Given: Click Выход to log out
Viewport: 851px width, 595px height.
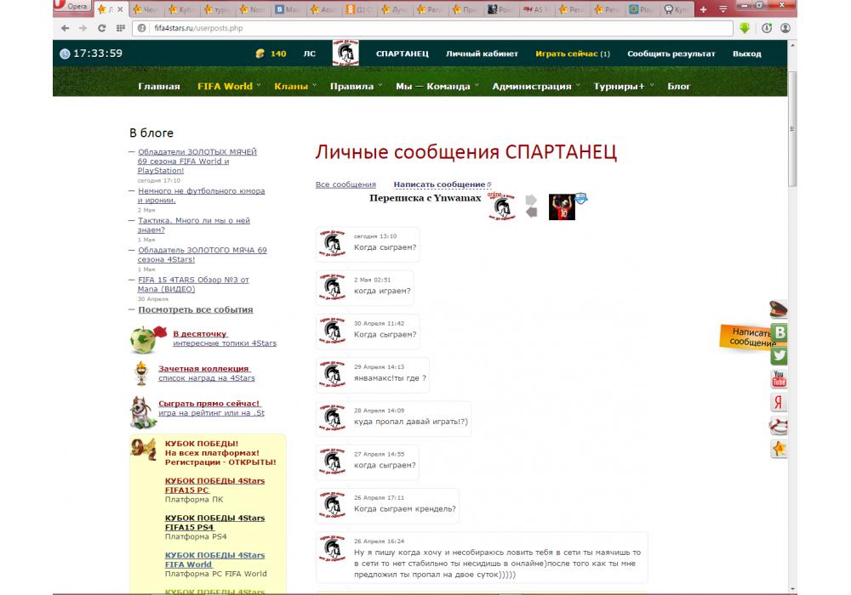Looking at the screenshot, I should click(x=746, y=54).
